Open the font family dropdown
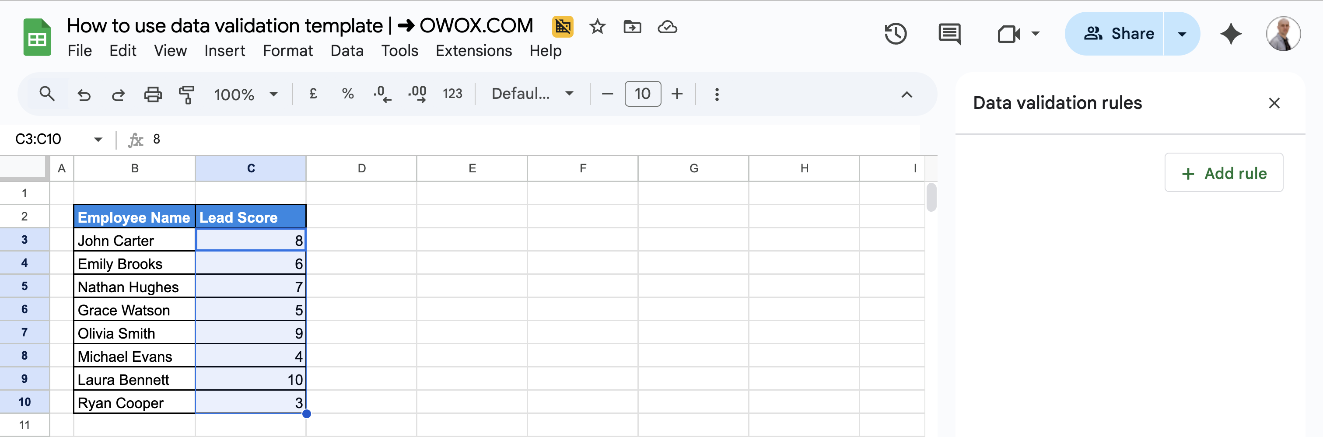The width and height of the screenshot is (1323, 437). tap(569, 94)
